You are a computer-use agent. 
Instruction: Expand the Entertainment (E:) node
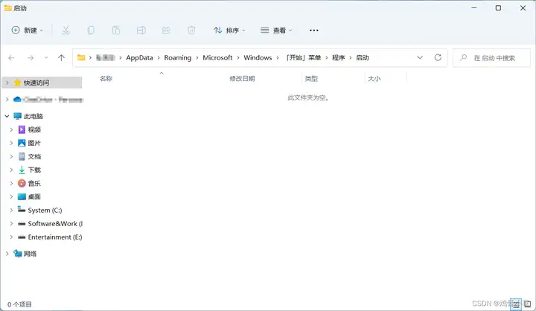pyautogui.click(x=11, y=237)
